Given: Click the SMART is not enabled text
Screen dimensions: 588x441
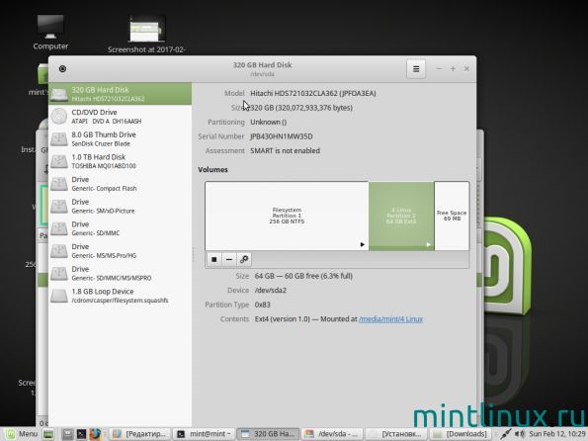Looking at the screenshot, I should pyautogui.click(x=285, y=151).
